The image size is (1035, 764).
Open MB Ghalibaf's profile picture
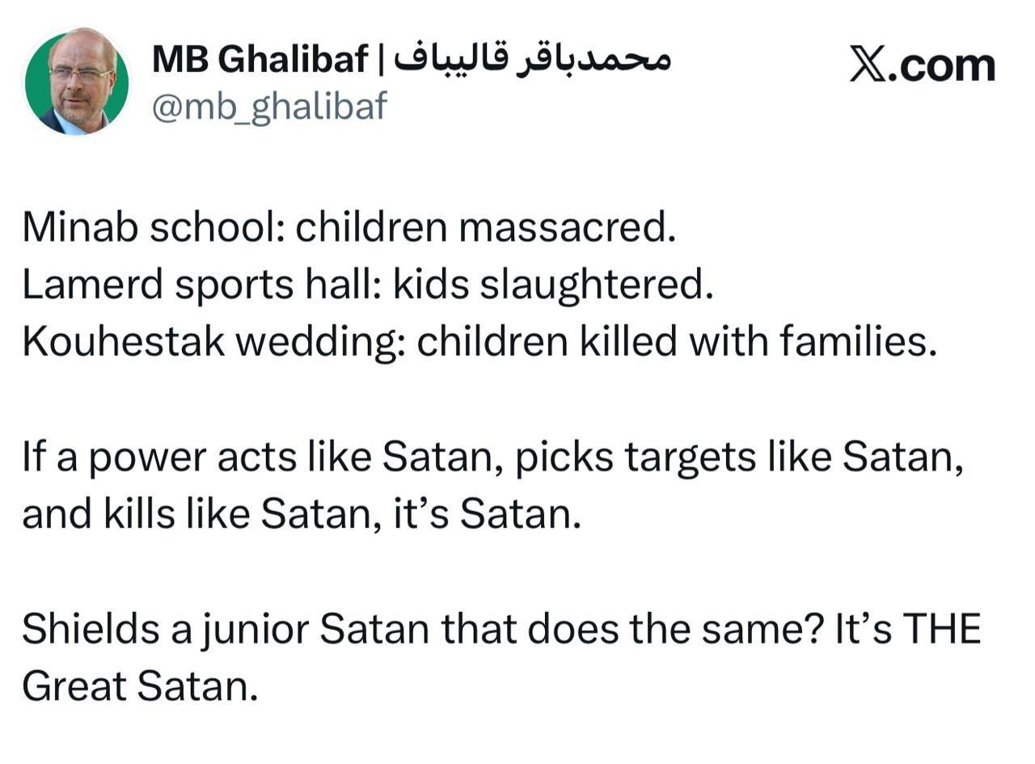77,82
